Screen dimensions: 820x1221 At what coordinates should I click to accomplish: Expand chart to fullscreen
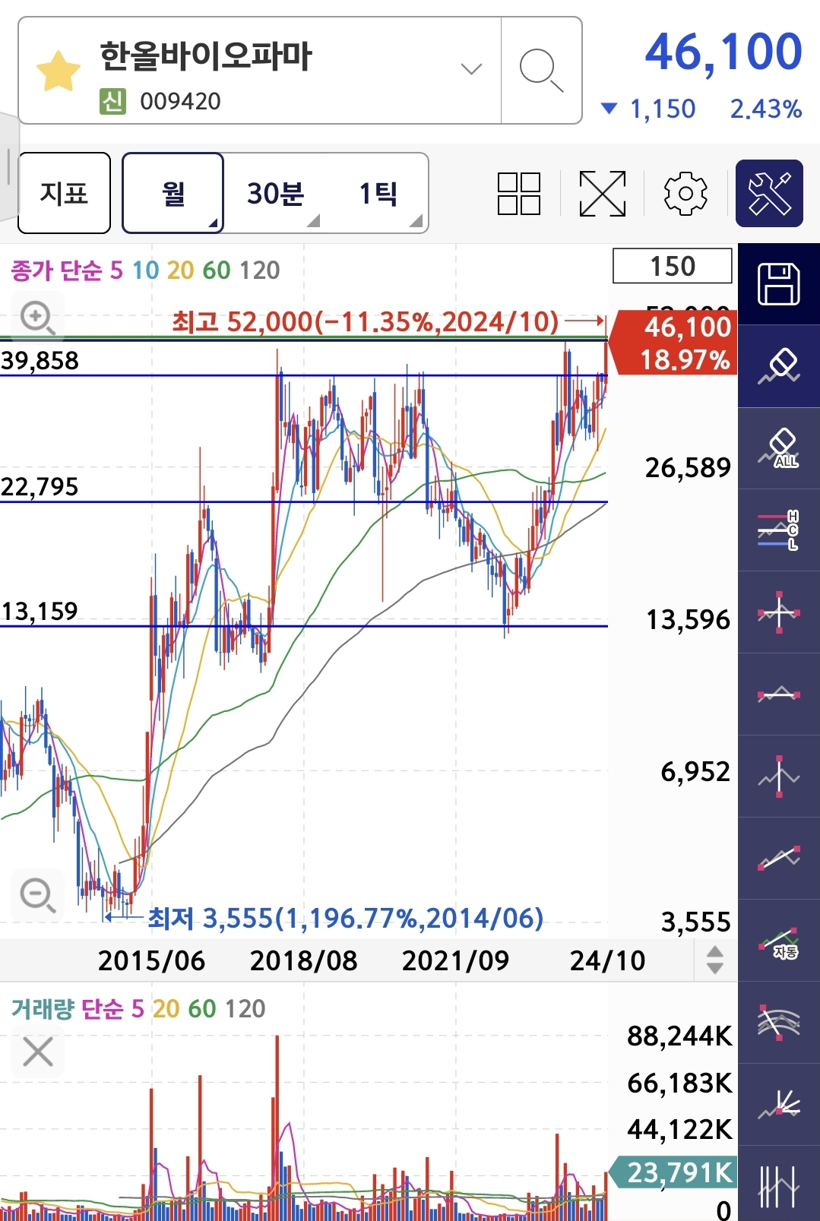pyautogui.click(x=603, y=193)
